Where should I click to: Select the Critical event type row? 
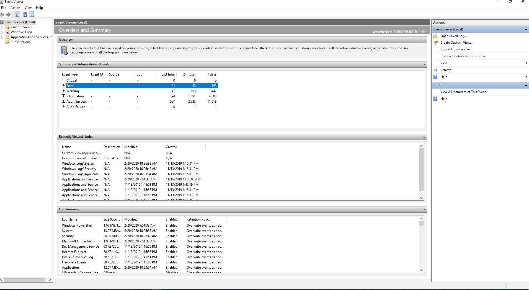click(x=139, y=81)
